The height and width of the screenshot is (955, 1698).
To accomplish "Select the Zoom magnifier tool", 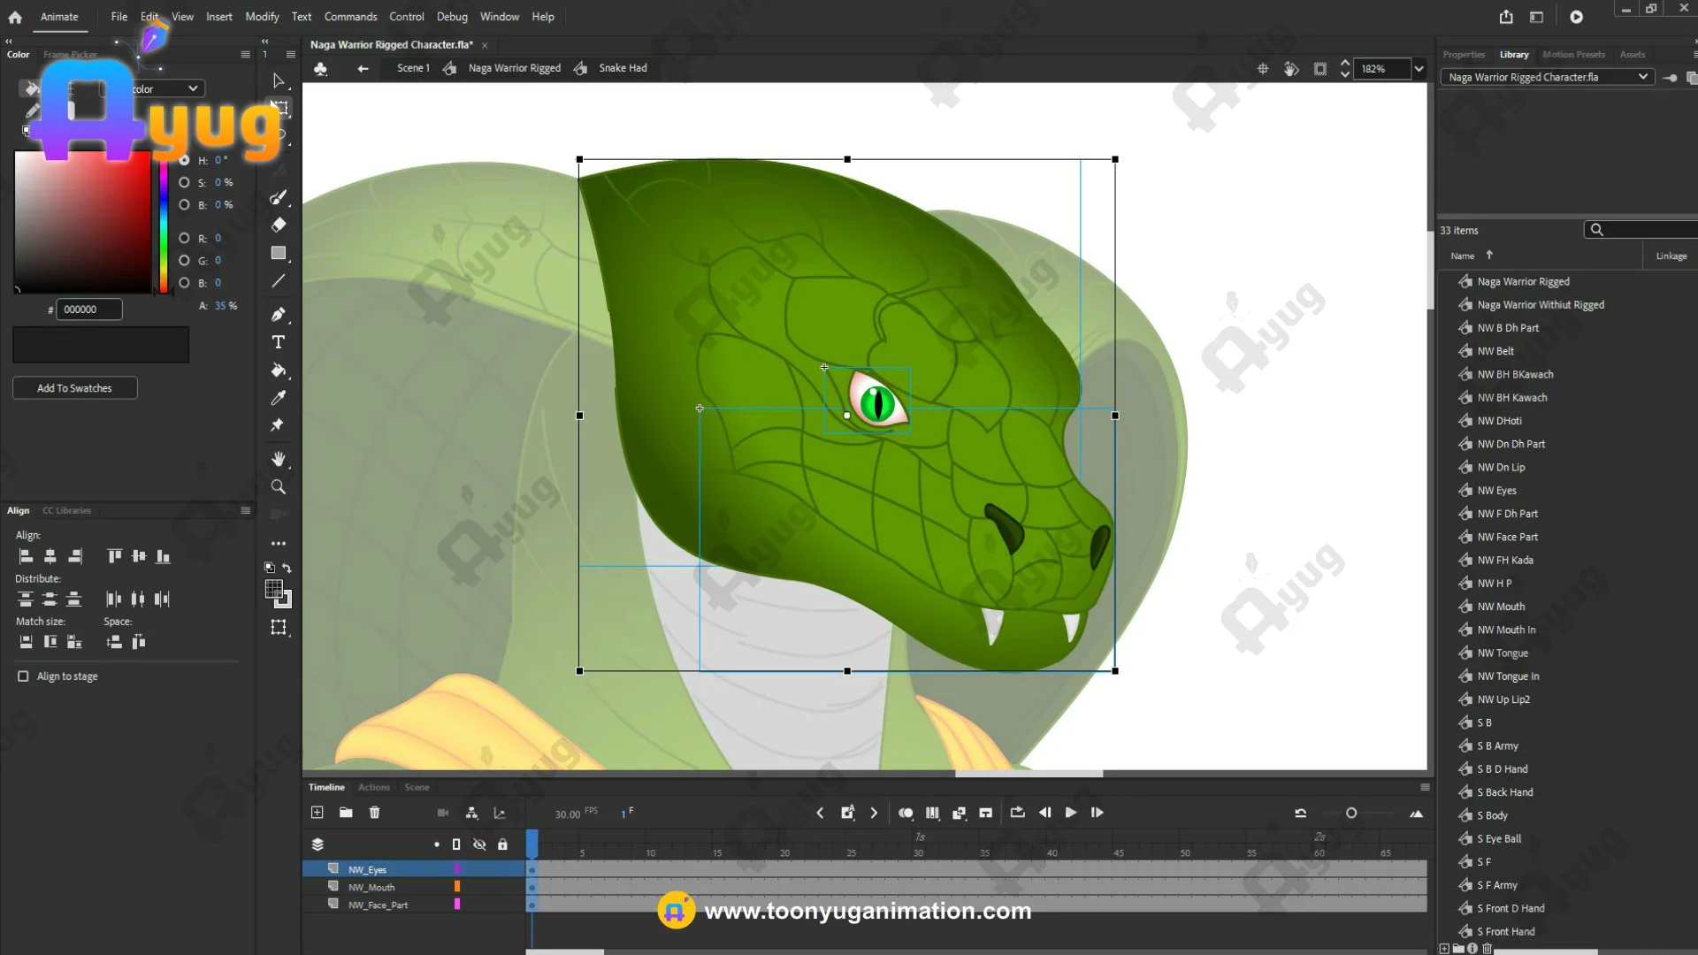I will pos(278,487).
